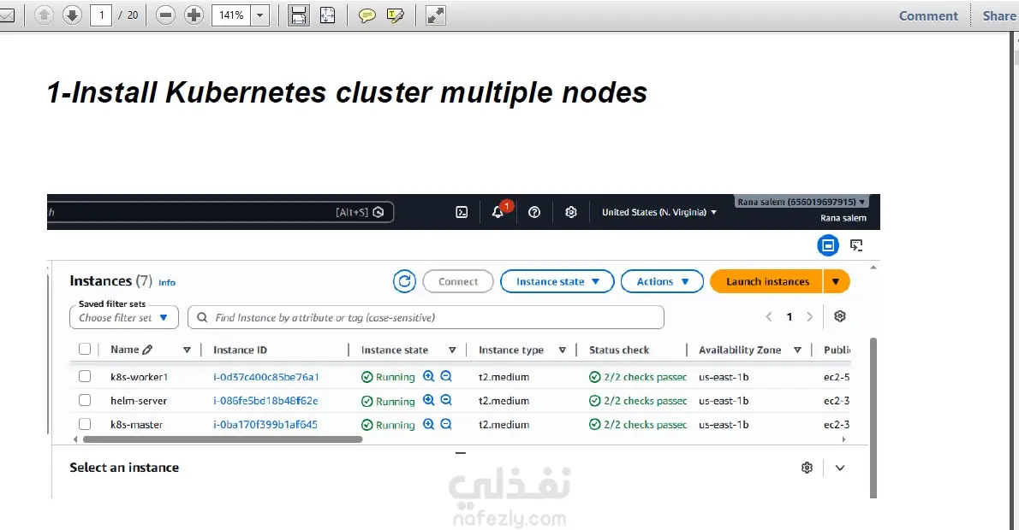
Task: Open AWS notifications bell
Action: [x=498, y=212]
